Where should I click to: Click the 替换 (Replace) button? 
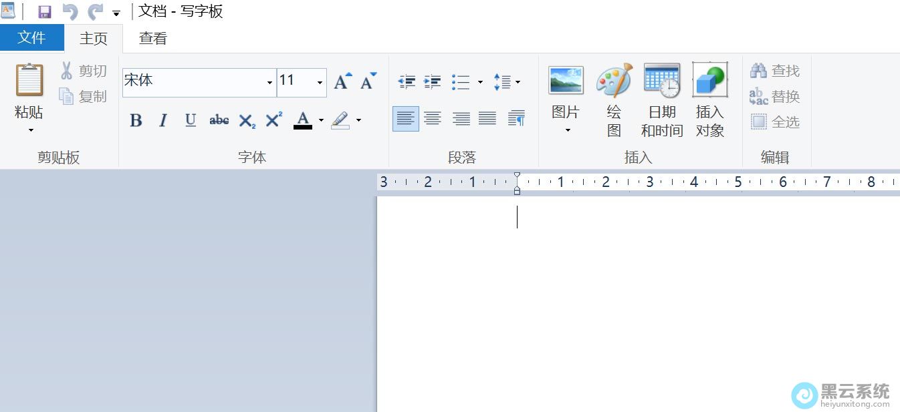tap(775, 97)
